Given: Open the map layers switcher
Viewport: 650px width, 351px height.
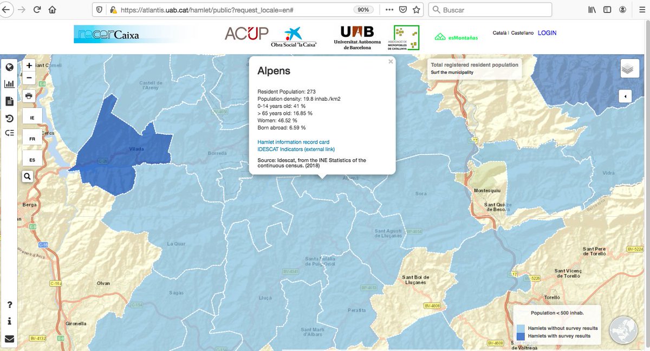Looking at the screenshot, I should [x=629, y=68].
